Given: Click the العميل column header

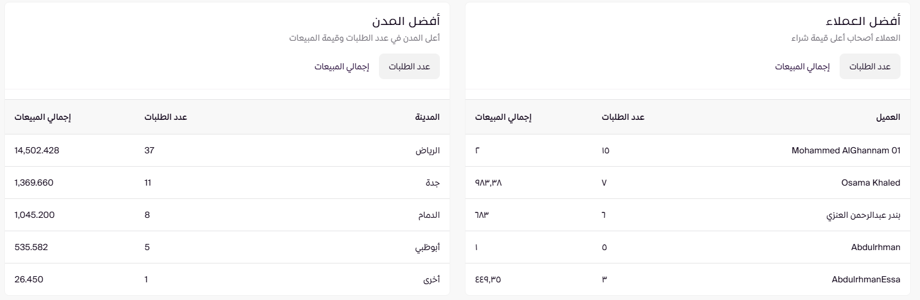Looking at the screenshot, I should (887, 117).
